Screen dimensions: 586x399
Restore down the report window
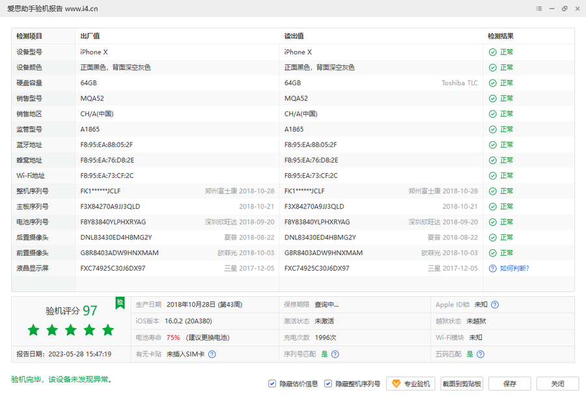tap(565, 8)
